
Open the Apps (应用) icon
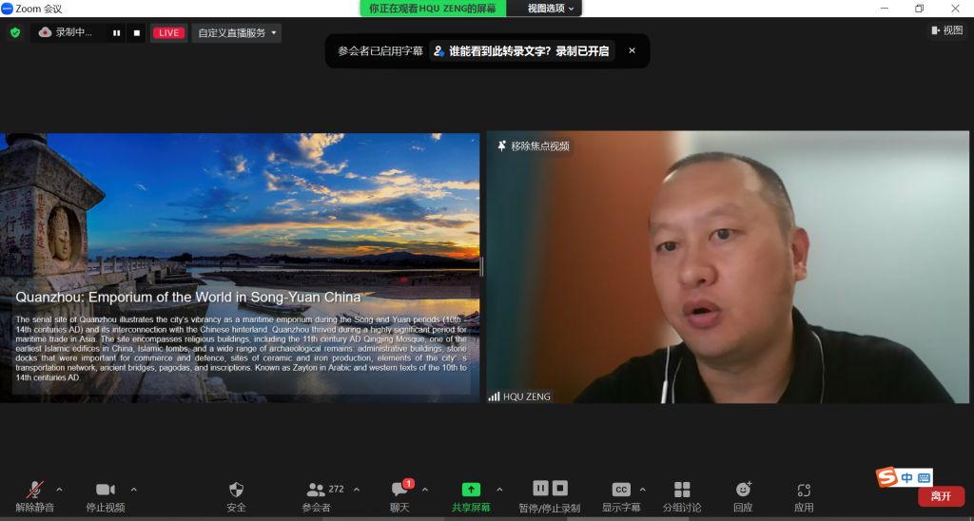pyautogui.click(x=804, y=491)
